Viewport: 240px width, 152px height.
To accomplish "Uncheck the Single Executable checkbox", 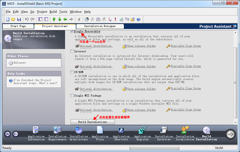I will coord(72,31).
